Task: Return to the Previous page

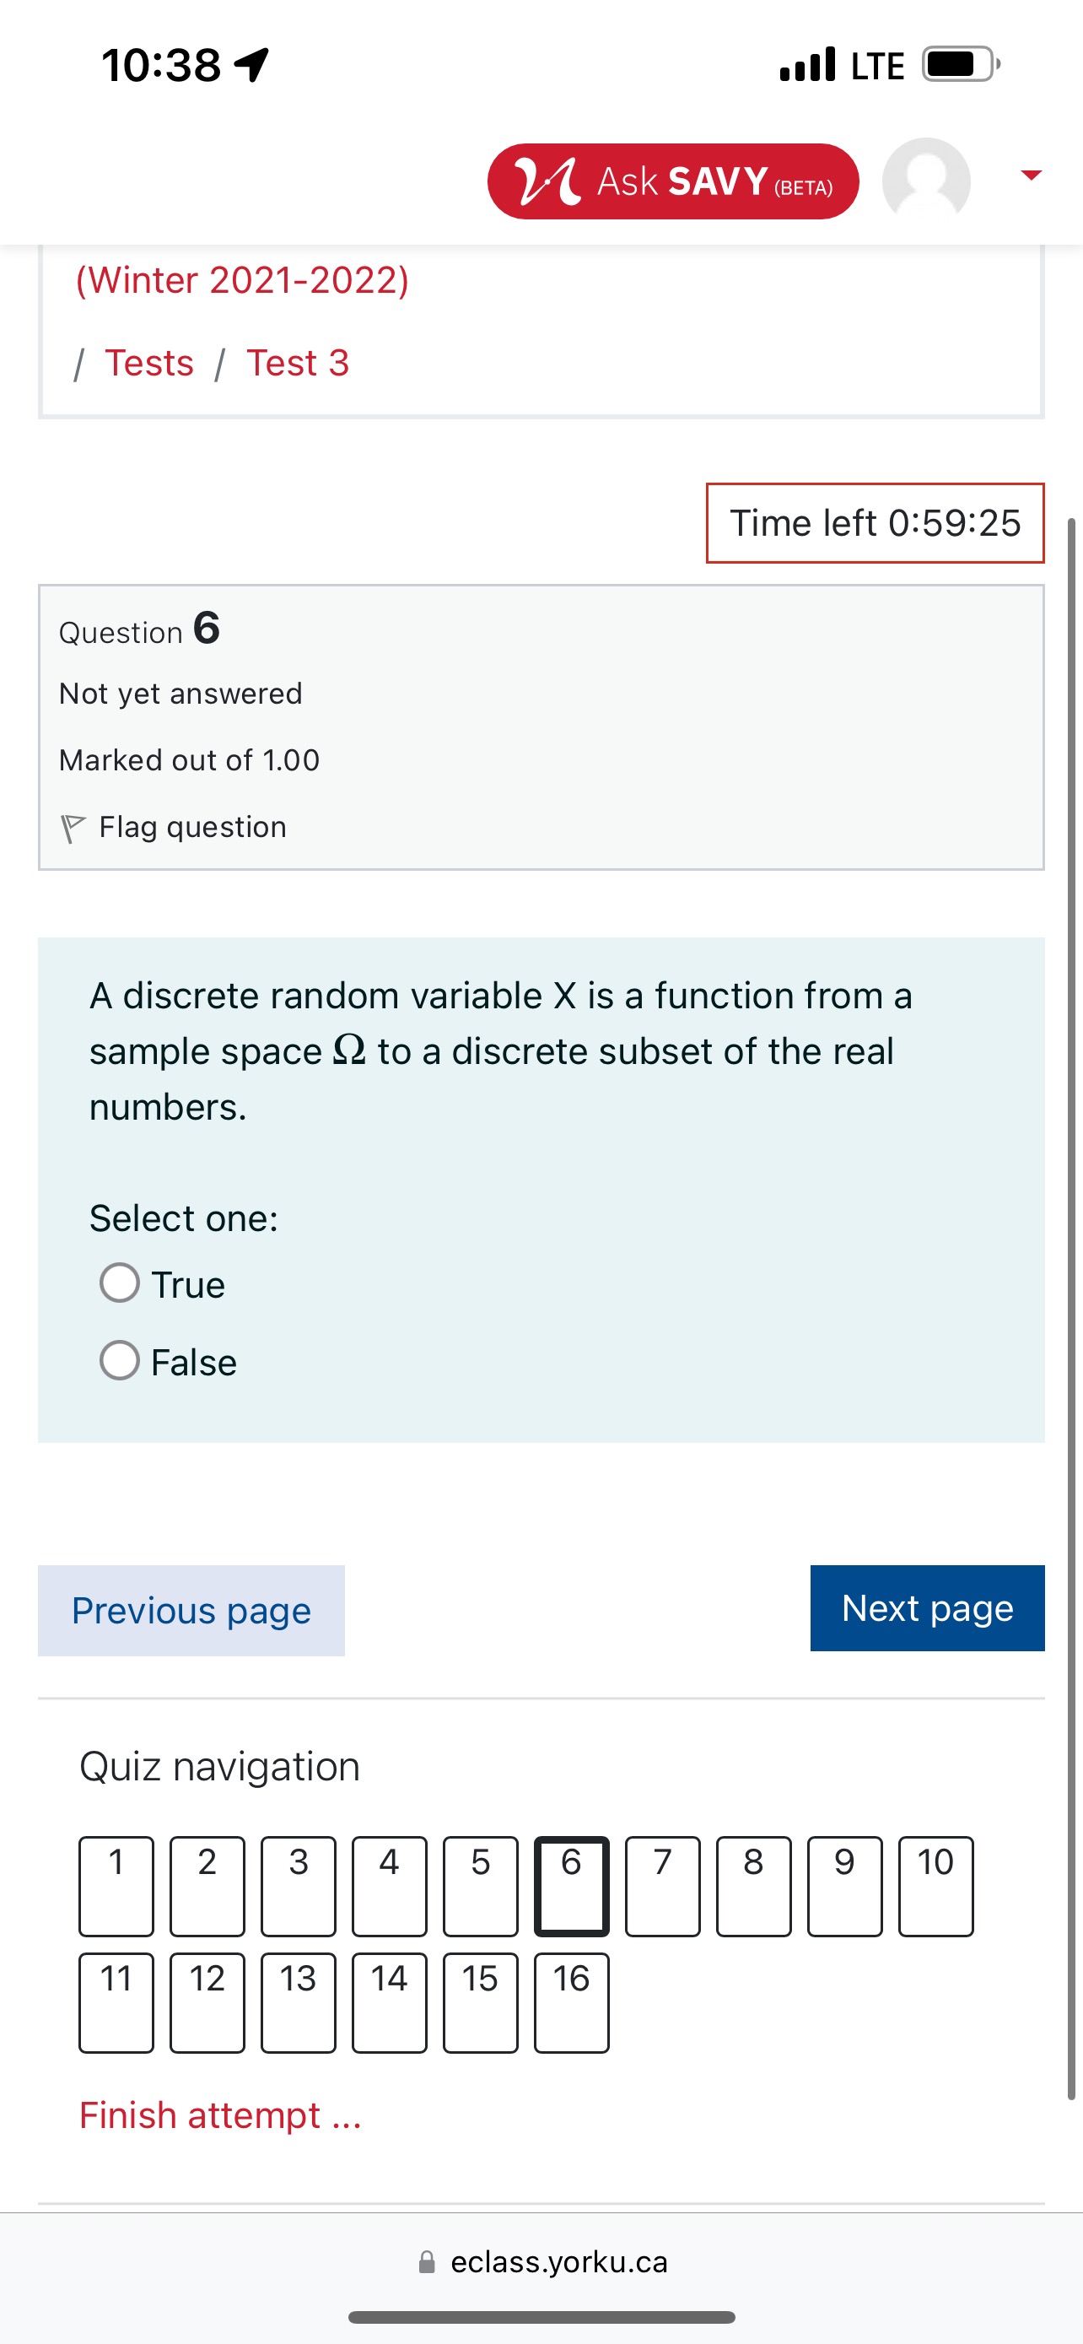Action: (191, 1610)
